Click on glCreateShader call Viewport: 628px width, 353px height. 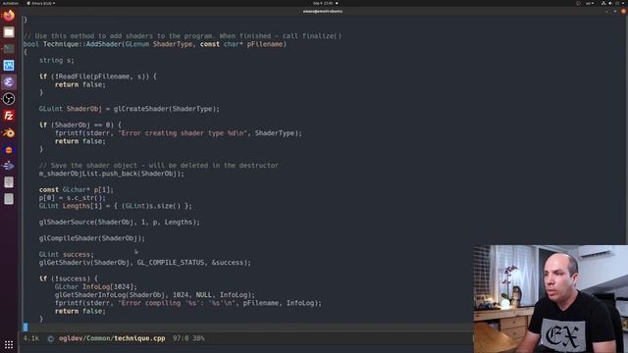coord(141,109)
